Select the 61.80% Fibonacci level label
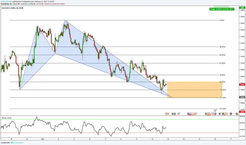The height and width of the screenshot is (145, 246). (x=222, y=63)
